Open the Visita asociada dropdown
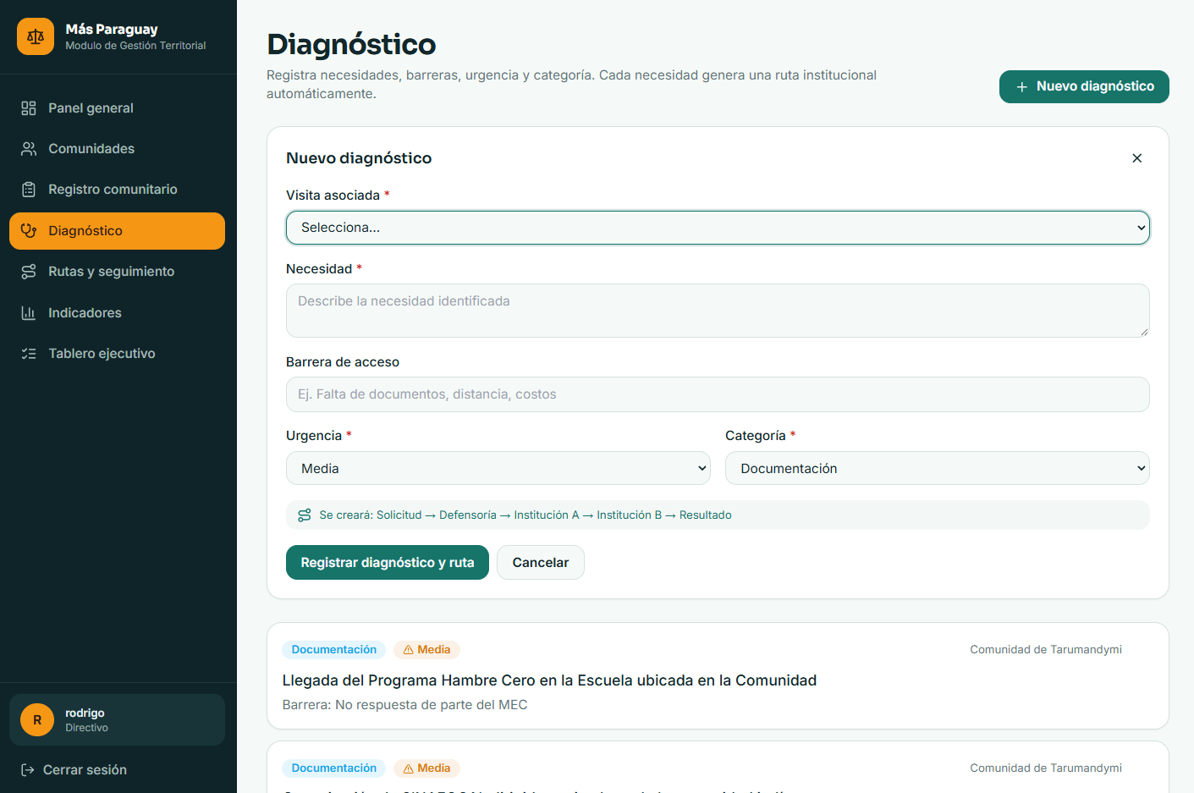The width and height of the screenshot is (1194, 793). coord(718,228)
